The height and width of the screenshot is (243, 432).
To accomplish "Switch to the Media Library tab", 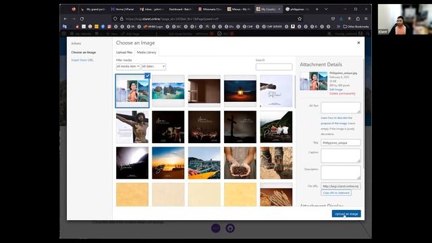I will (x=146, y=53).
